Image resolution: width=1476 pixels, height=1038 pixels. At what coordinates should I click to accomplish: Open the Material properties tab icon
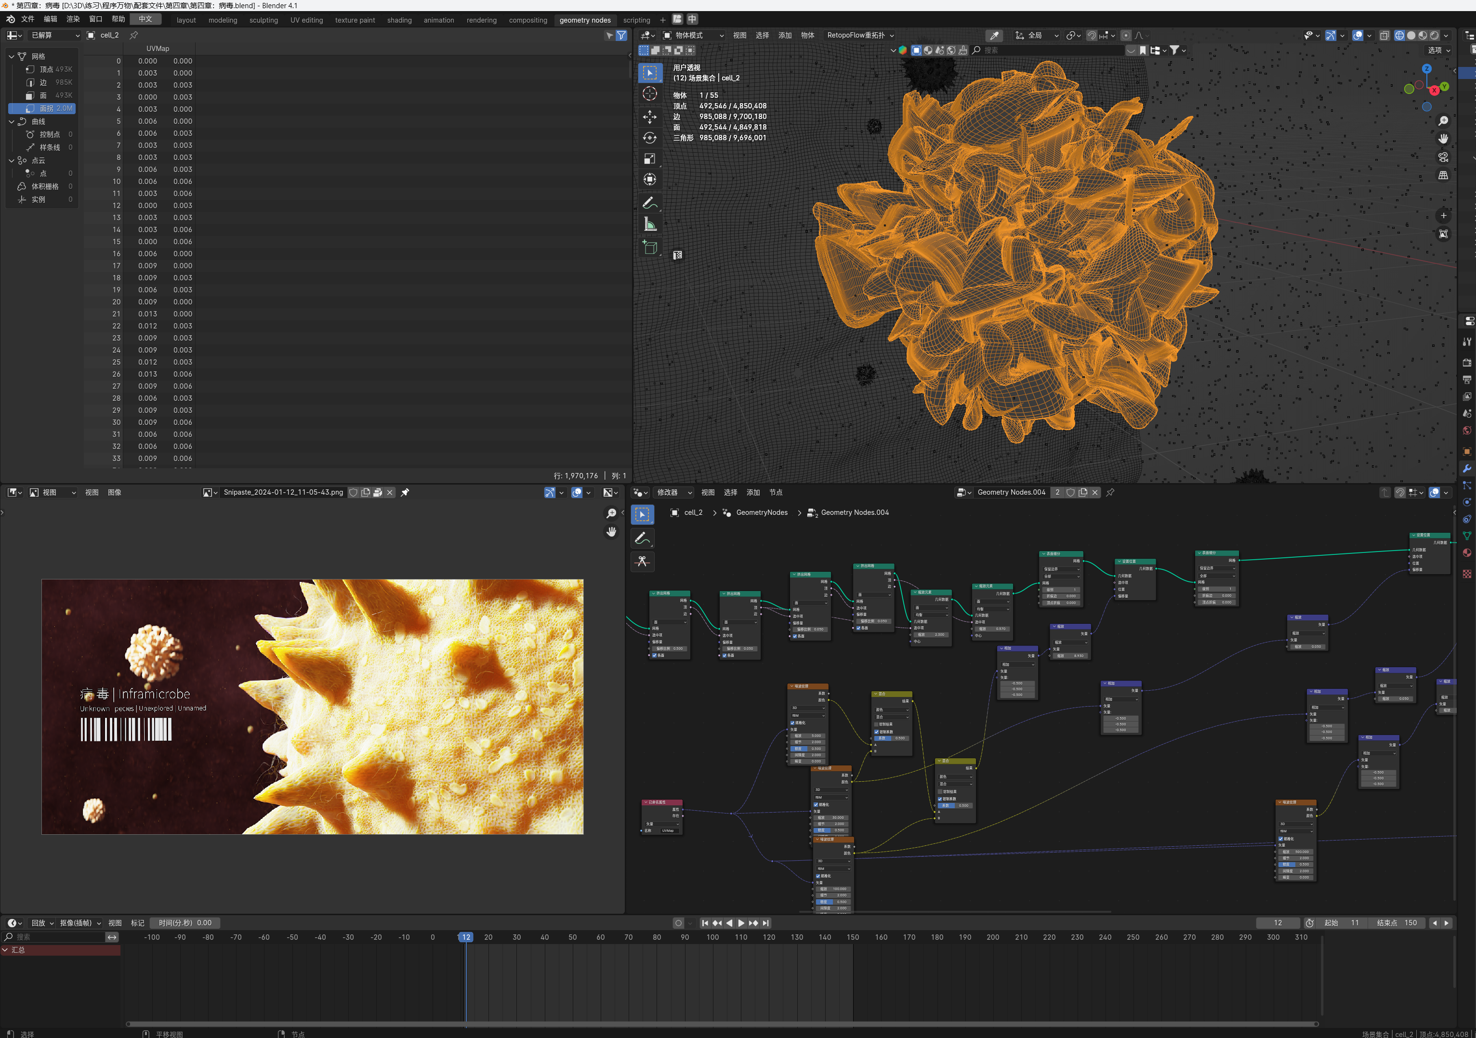coord(1467,553)
